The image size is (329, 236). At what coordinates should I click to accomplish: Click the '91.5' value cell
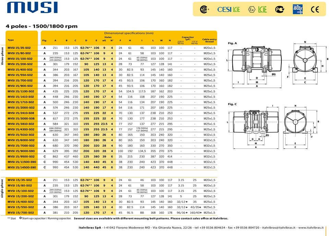click(130, 212)
